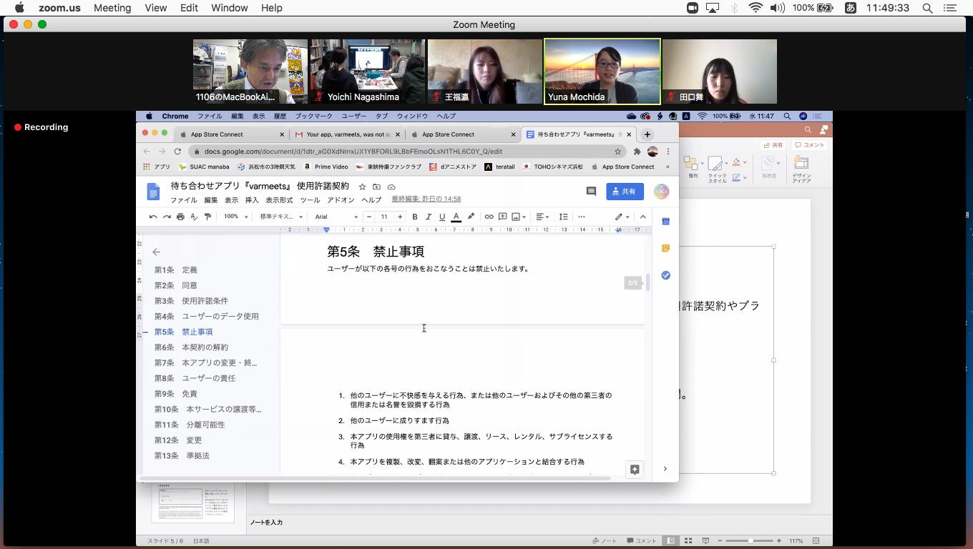
Task: Click the undo arrow in Docs toolbar
Action: pyautogui.click(x=153, y=217)
